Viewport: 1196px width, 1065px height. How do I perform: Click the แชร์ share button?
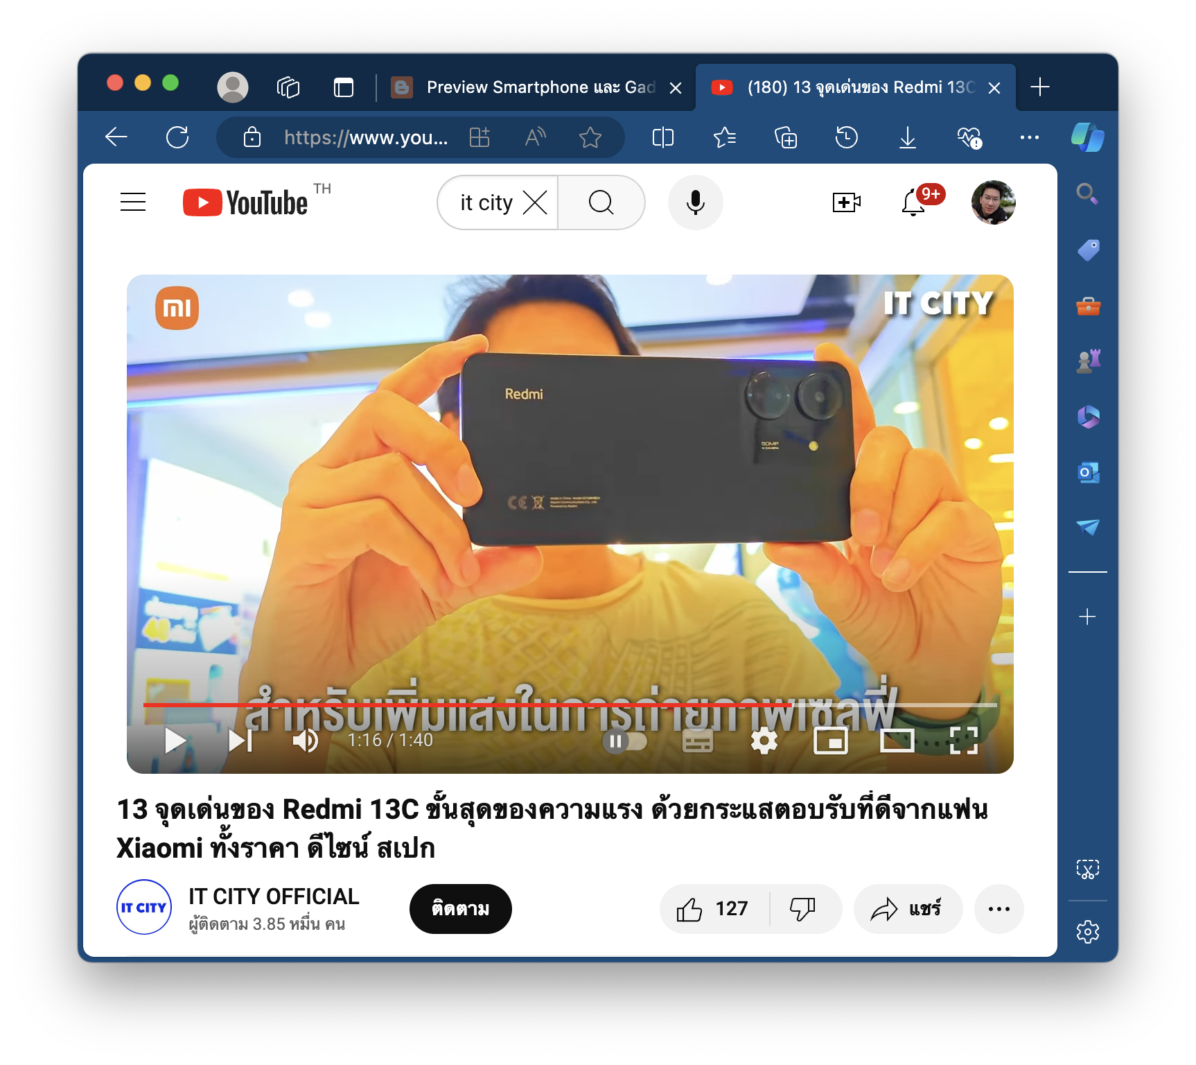pyautogui.click(x=908, y=909)
